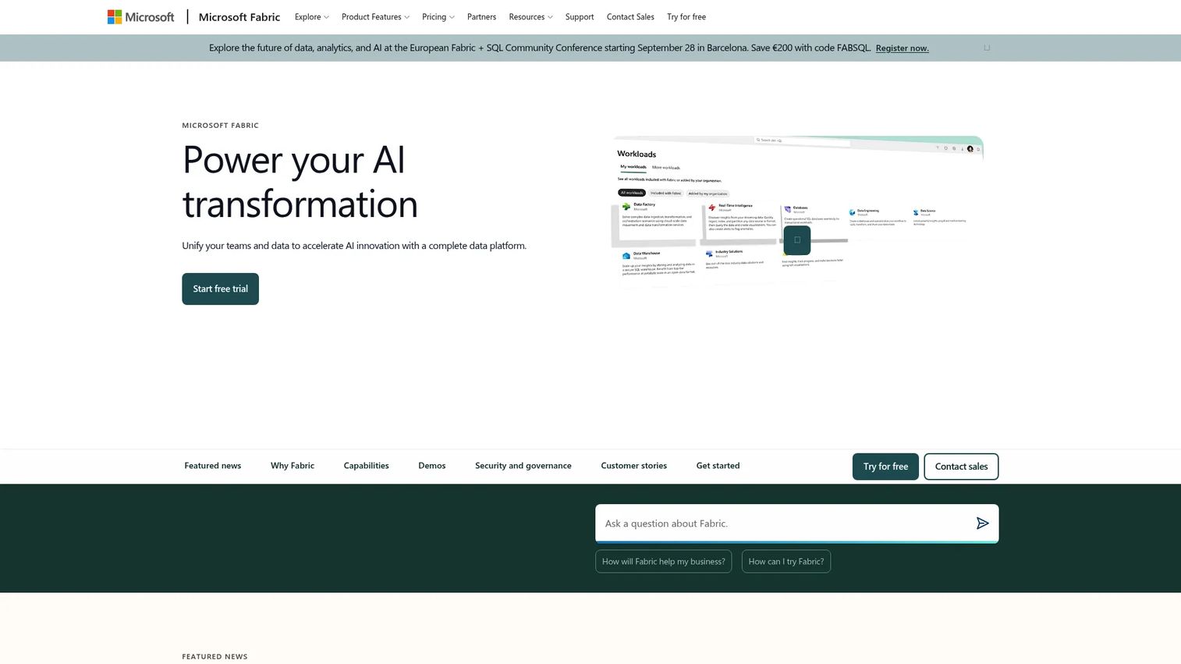The width and height of the screenshot is (1181, 664).
Task: Click the Microsoft logo in the header
Action: point(140,16)
